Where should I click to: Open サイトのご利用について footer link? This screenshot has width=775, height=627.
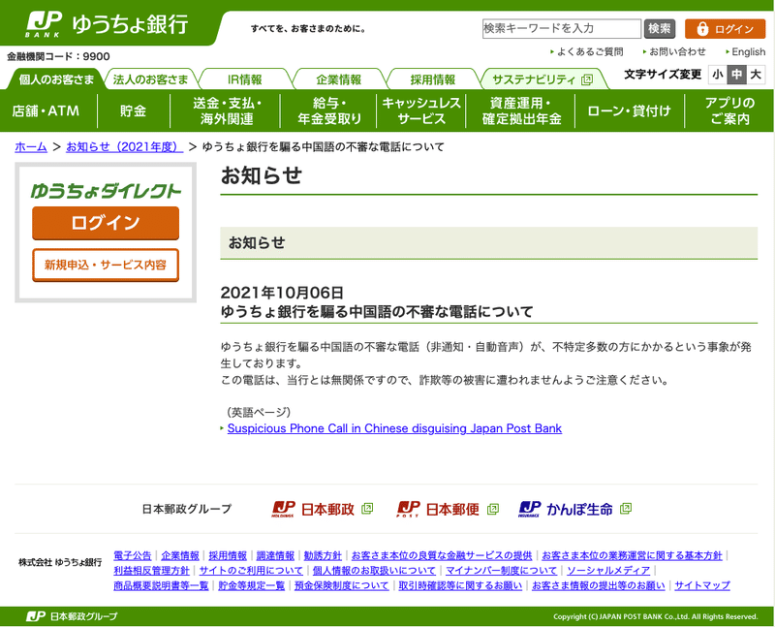pyautogui.click(x=251, y=570)
